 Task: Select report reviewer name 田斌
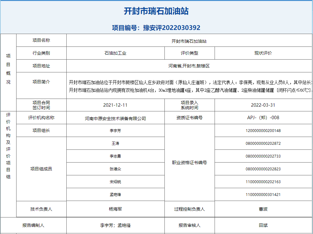[x=263, y=225]
